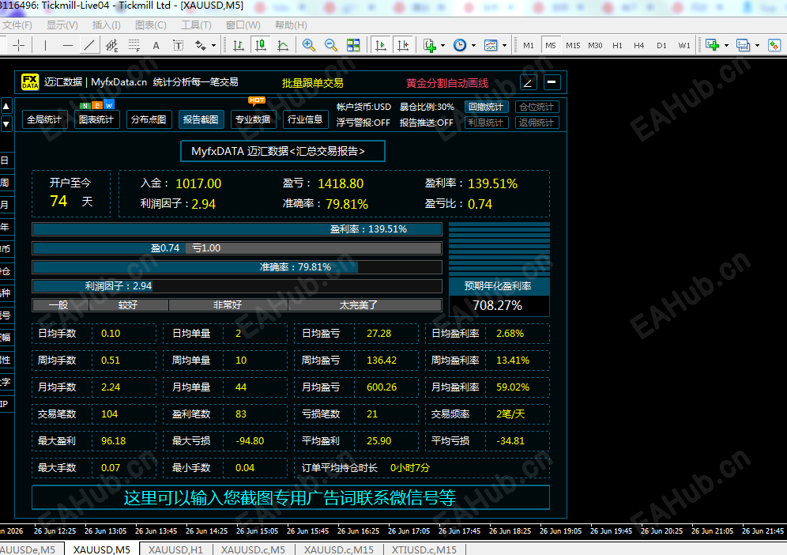This screenshot has height=555, width=787.
Task: Toggle Chart Shift
Action: coord(403,46)
